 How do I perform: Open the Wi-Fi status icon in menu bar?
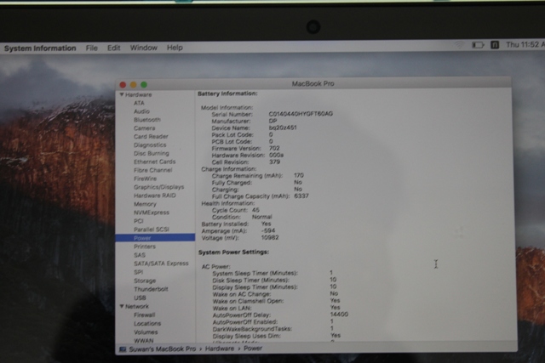pos(459,45)
